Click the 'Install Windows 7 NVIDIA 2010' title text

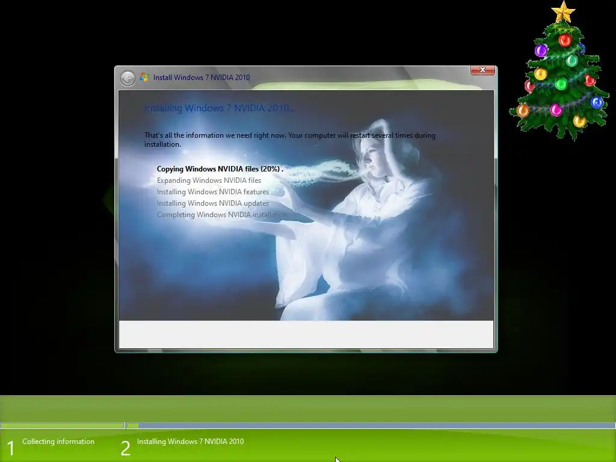pyautogui.click(x=202, y=78)
